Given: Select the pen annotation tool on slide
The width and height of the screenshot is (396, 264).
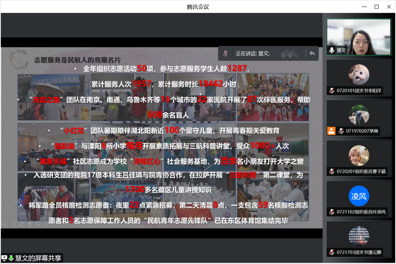Looking at the screenshot, I should pos(21,224).
